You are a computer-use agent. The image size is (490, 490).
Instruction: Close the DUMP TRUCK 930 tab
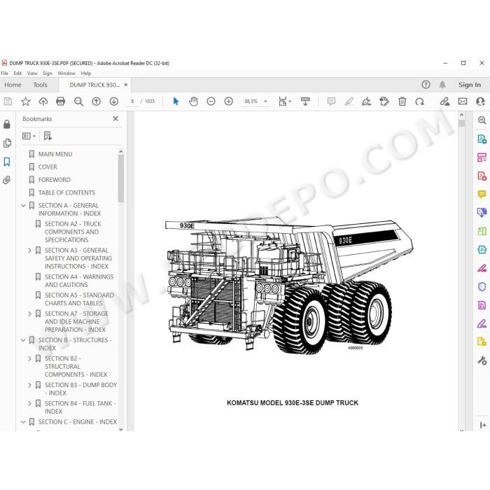126,85
